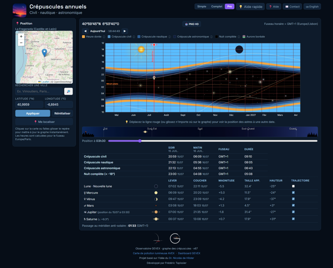Image resolution: width=333 pixels, height=268 pixels.
Task: Click the latitude input field
Action: click(29, 105)
